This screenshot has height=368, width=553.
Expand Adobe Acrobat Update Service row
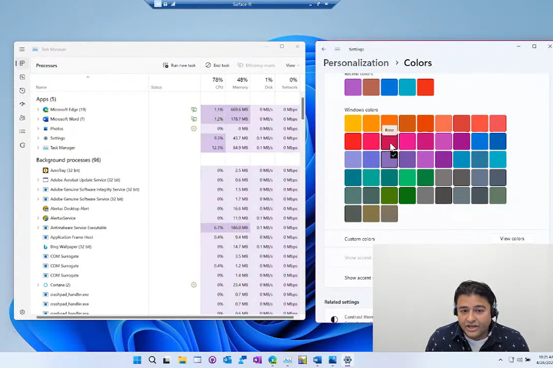coord(38,180)
